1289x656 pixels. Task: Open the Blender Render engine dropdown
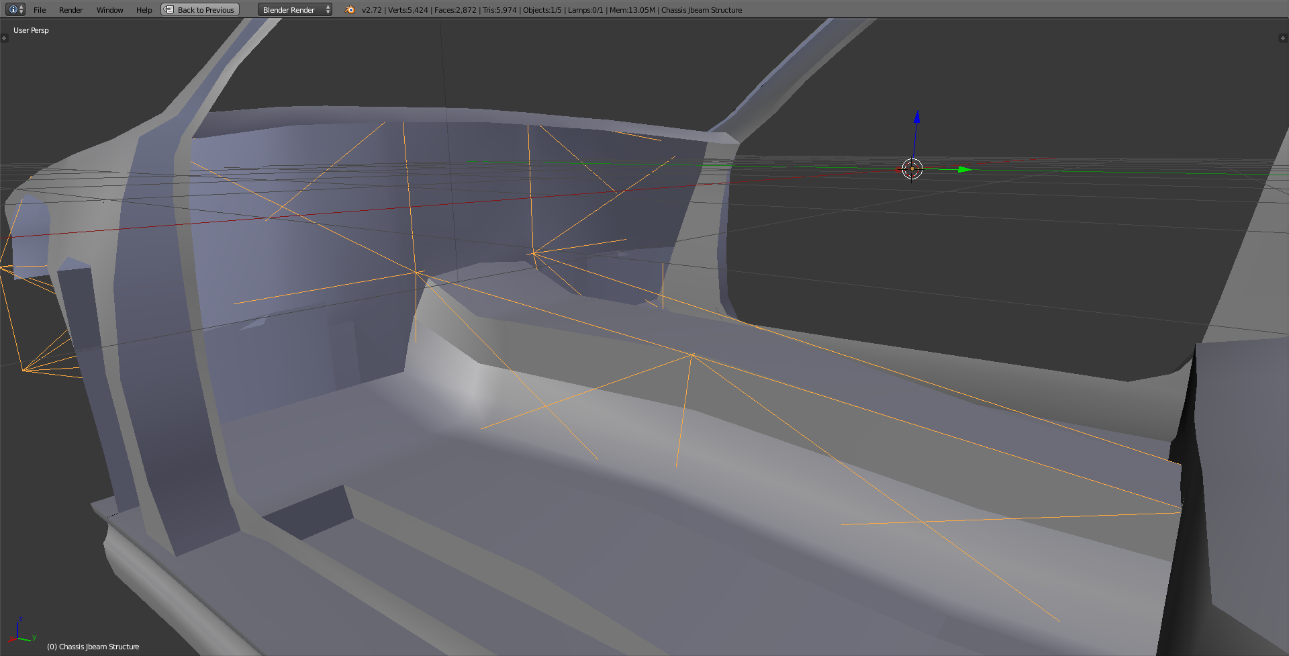295,10
